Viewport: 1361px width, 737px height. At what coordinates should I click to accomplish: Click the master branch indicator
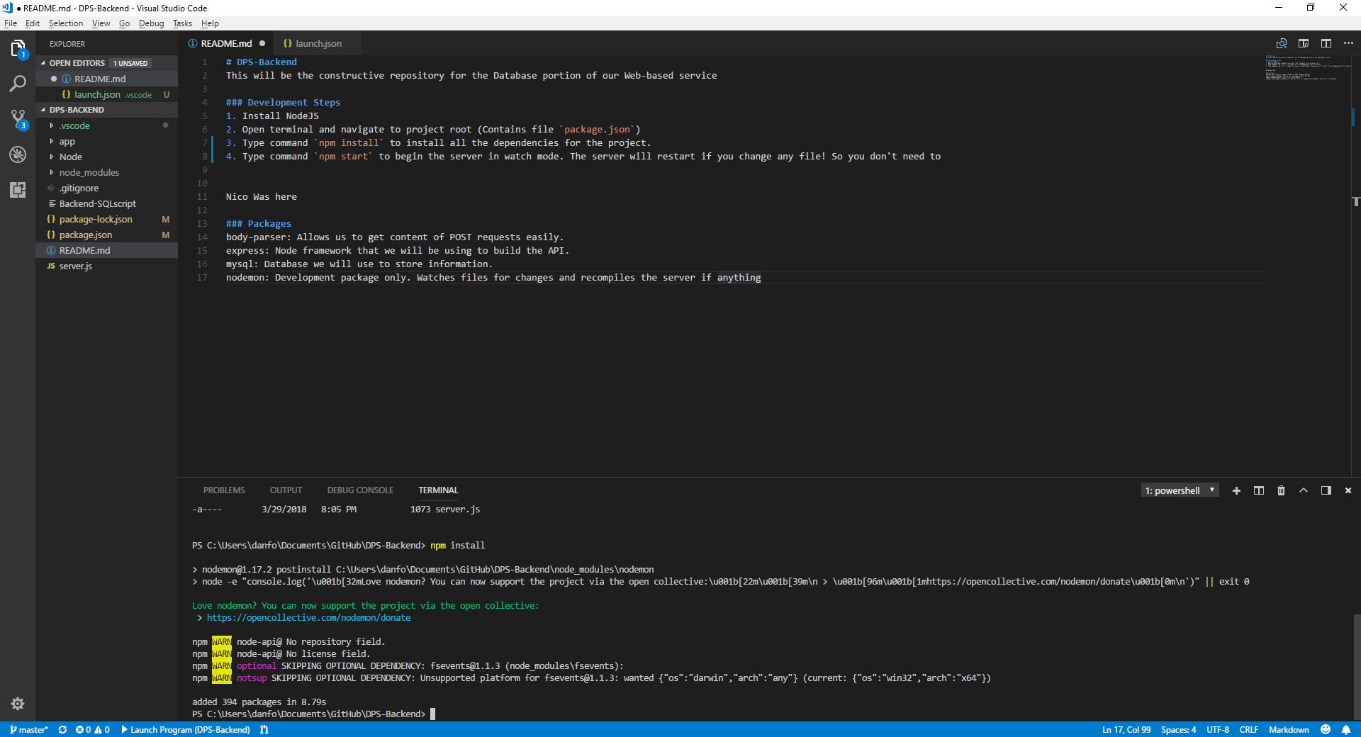click(x=29, y=729)
